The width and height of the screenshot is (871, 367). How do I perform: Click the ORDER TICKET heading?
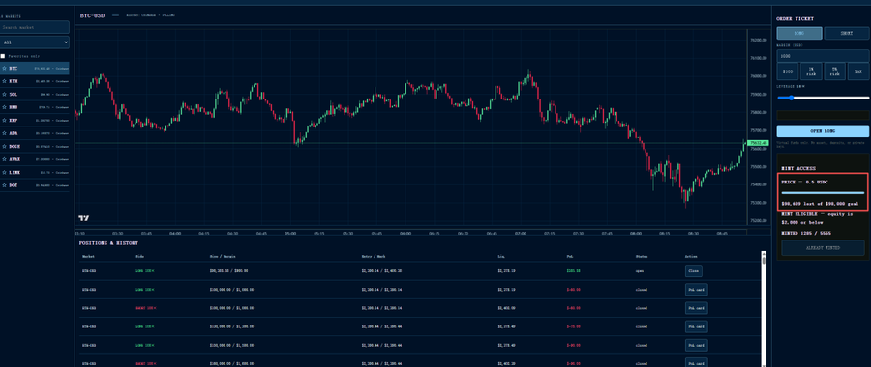pos(795,19)
